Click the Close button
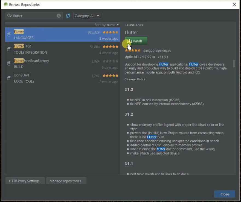 (x=224, y=194)
